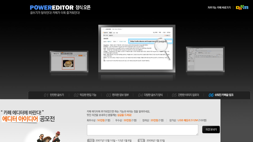Select tab 01 안전한 글쓰기
This screenshot has width=253, height=142.
point(54,95)
